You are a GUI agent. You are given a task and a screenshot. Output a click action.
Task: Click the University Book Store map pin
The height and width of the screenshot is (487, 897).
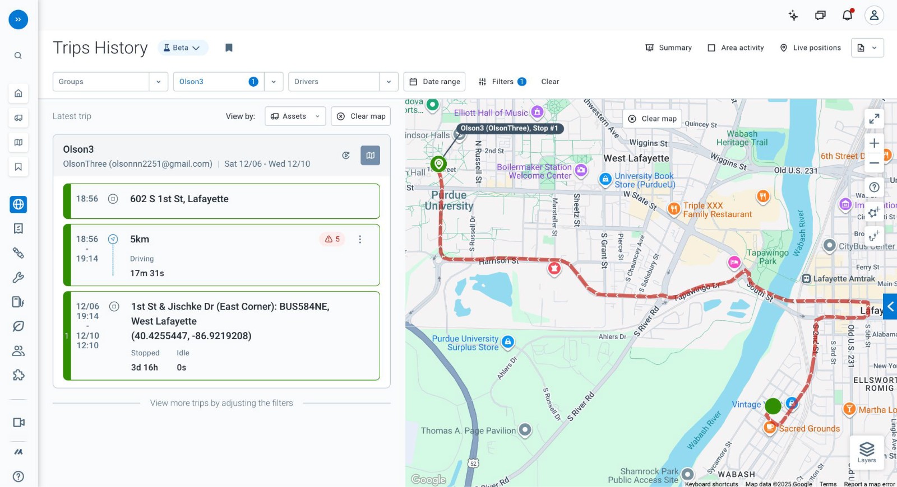tap(605, 179)
